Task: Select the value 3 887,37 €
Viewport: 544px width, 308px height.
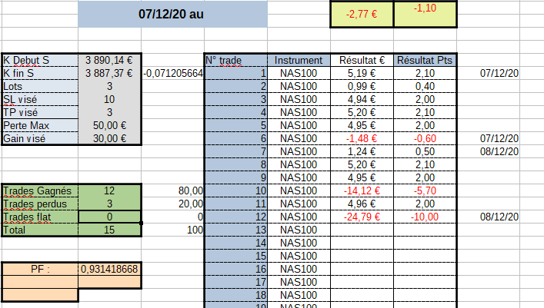Action: click(109, 74)
